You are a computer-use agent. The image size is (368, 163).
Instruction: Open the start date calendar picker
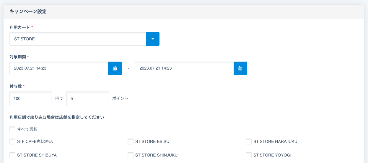[x=115, y=68]
